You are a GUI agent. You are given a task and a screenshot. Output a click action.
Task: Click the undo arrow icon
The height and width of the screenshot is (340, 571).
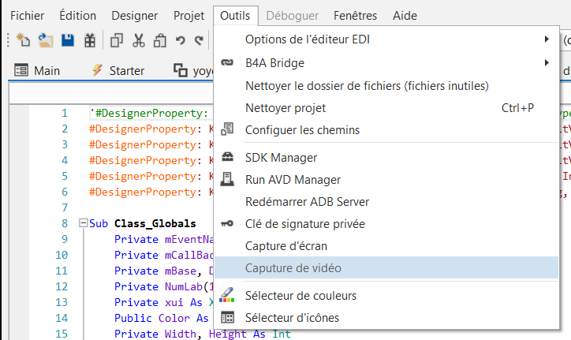tap(180, 40)
